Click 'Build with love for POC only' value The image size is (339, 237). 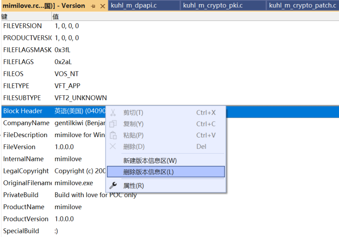96,195
